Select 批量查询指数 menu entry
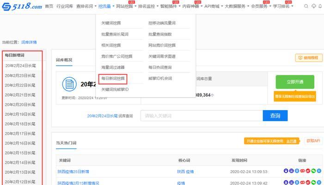 [x=160, y=34]
